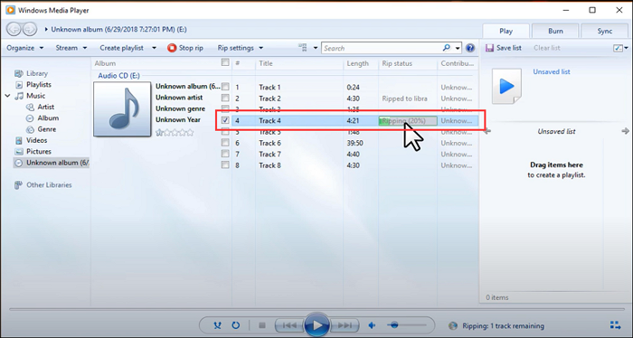Click the Save list disk icon
Screen dimensions: 633x338
(490, 48)
